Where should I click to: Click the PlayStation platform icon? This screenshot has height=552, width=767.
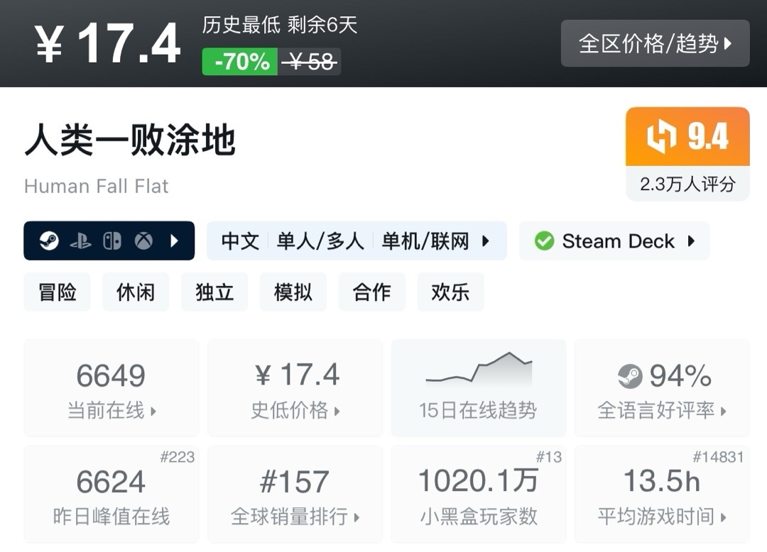click(x=80, y=241)
